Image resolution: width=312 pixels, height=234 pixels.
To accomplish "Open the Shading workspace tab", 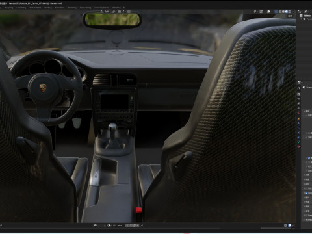I will coord(48,8).
